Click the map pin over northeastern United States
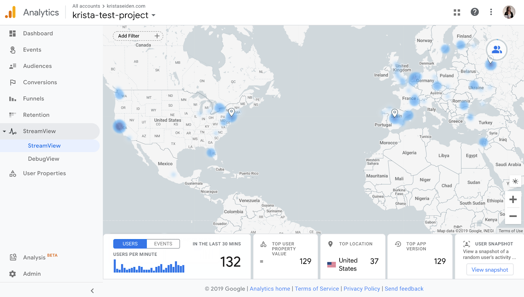The image size is (524, 297). (x=231, y=113)
